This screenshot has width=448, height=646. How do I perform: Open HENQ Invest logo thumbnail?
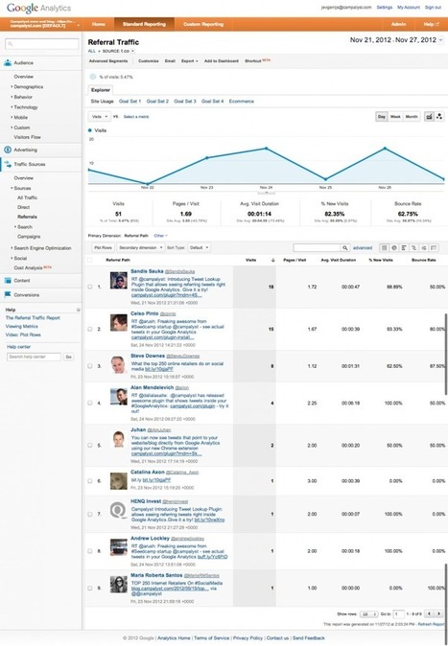point(118,511)
